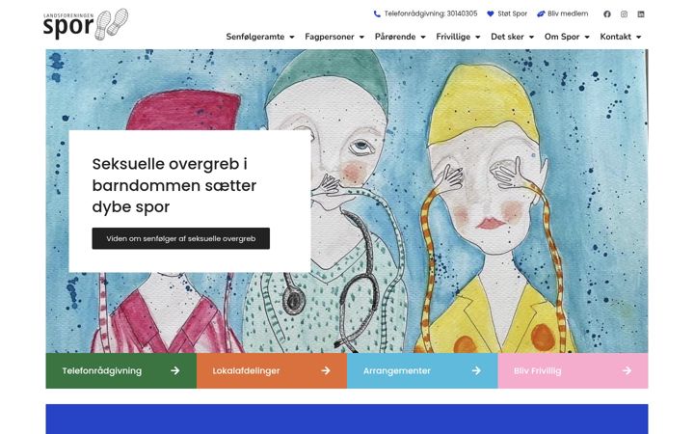Click the handshake icon beside Bliv medlem
Image resolution: width=694 pixels, height=434 pixels.
(541, 14)
